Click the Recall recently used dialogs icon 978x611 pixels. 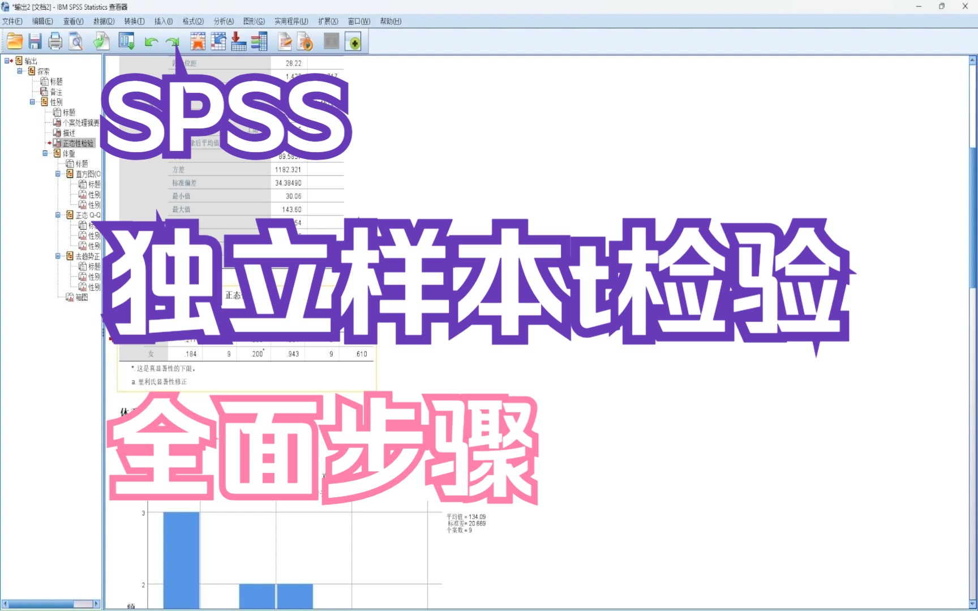(x=126, y=41)
